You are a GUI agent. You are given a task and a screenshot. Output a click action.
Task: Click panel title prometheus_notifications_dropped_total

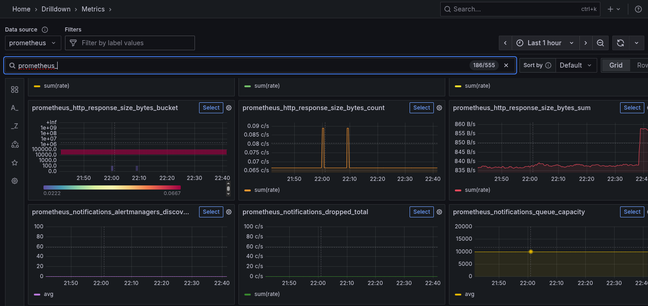[305, 212]
